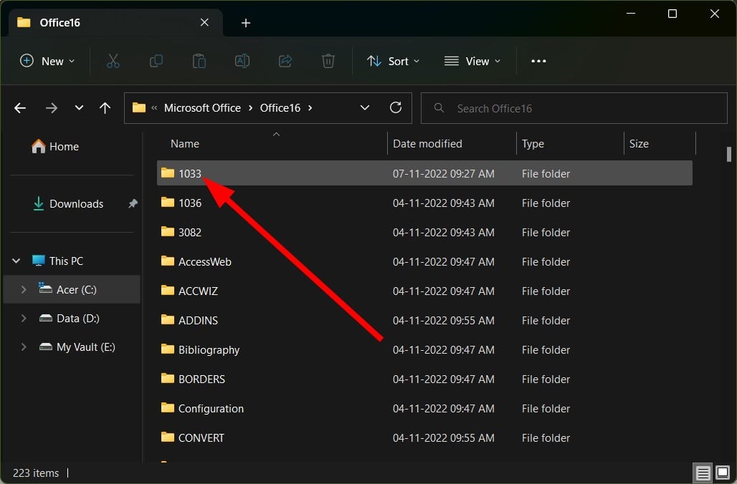The image size is (737, 484).
Task: Go back with the left arrow
Action: point(20,108)
